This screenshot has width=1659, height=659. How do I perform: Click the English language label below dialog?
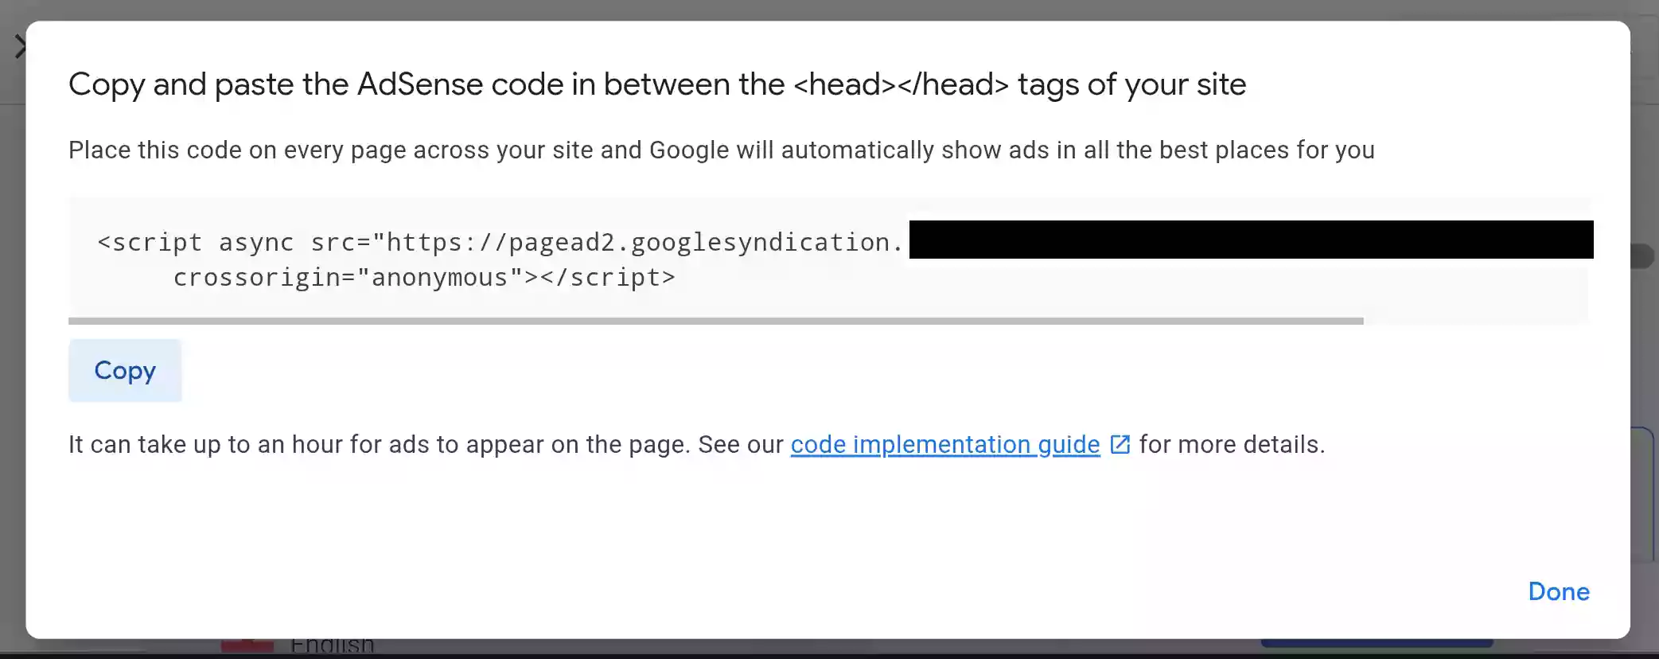pos(333,645)
